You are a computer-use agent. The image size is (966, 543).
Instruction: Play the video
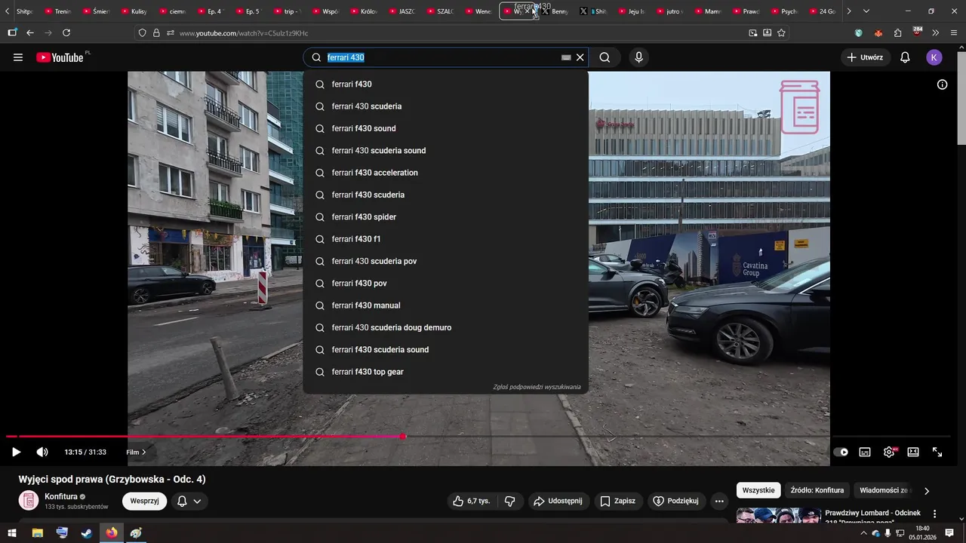(x=16, y=452)
